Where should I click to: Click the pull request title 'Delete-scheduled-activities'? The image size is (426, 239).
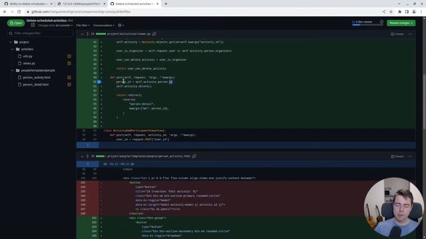click(x=47, y=21)
